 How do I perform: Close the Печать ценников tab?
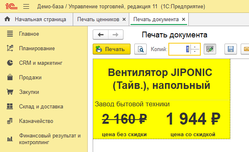click(124, 20)
